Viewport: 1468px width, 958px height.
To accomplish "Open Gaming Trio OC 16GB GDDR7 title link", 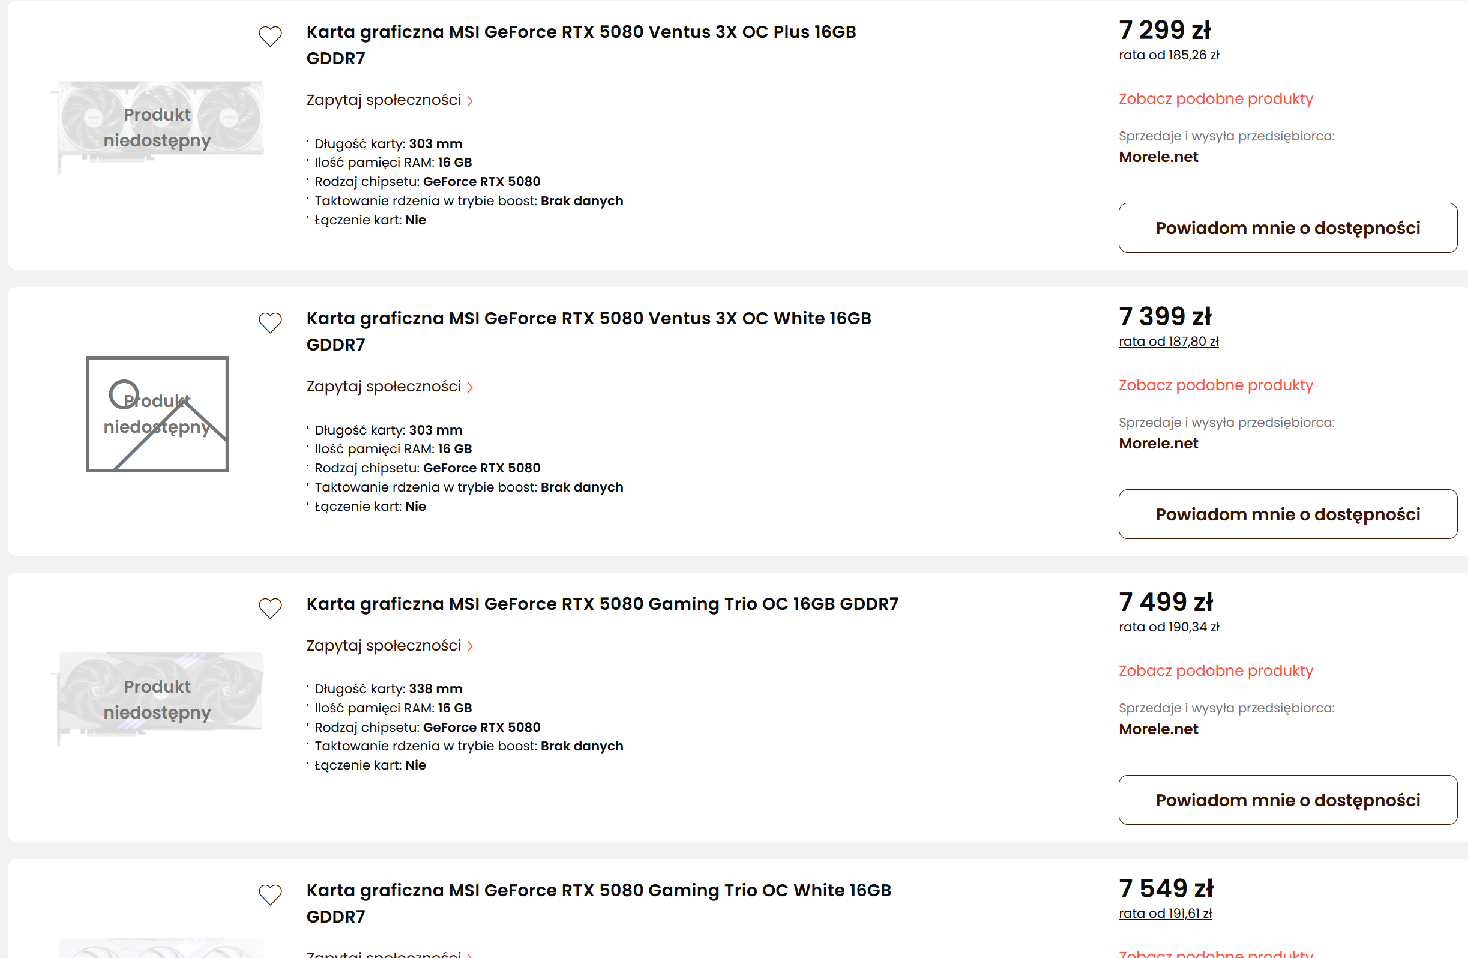I will [602, 604].
